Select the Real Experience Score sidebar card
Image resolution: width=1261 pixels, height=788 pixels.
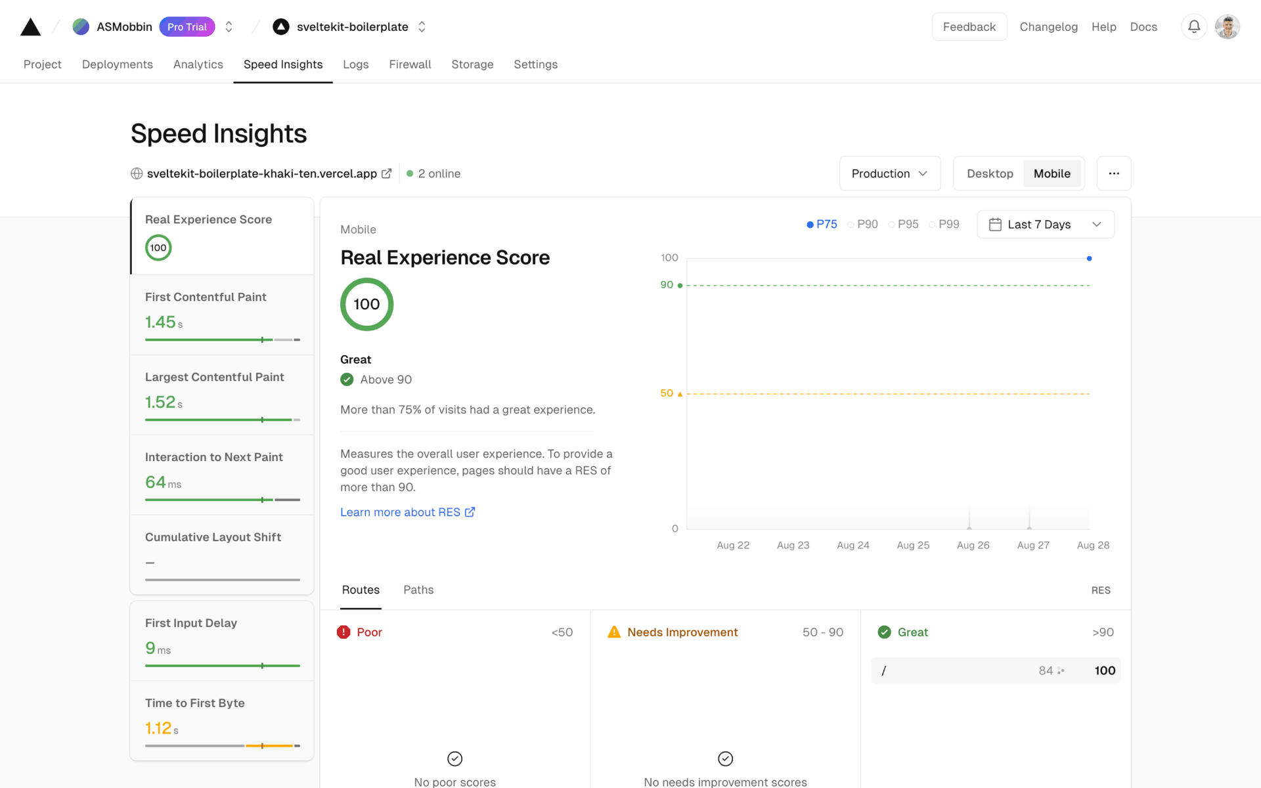click(222, 236)
